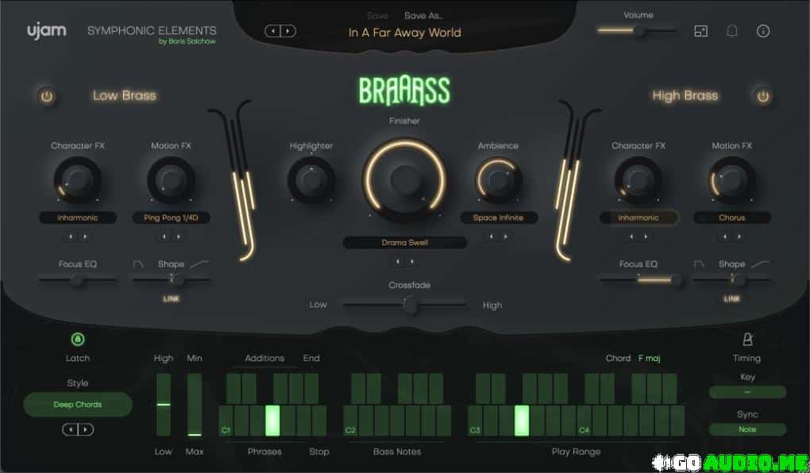
Task: Click LINK under Low Brass Shape
Action: click(x=171, y=299)
